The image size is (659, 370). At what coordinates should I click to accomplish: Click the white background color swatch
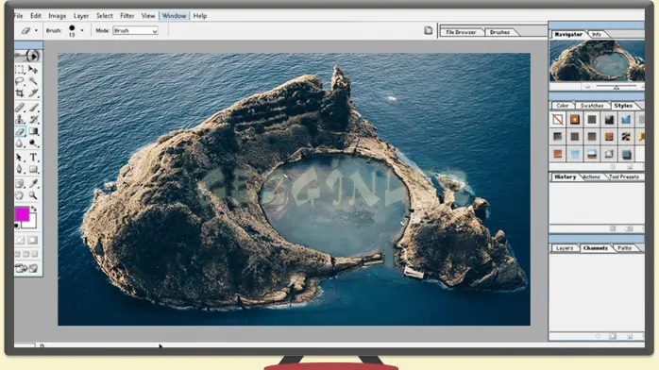[31, 223]
